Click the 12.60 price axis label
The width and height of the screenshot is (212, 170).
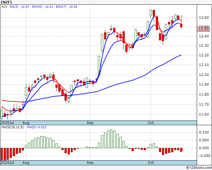(x=204, y=17)
